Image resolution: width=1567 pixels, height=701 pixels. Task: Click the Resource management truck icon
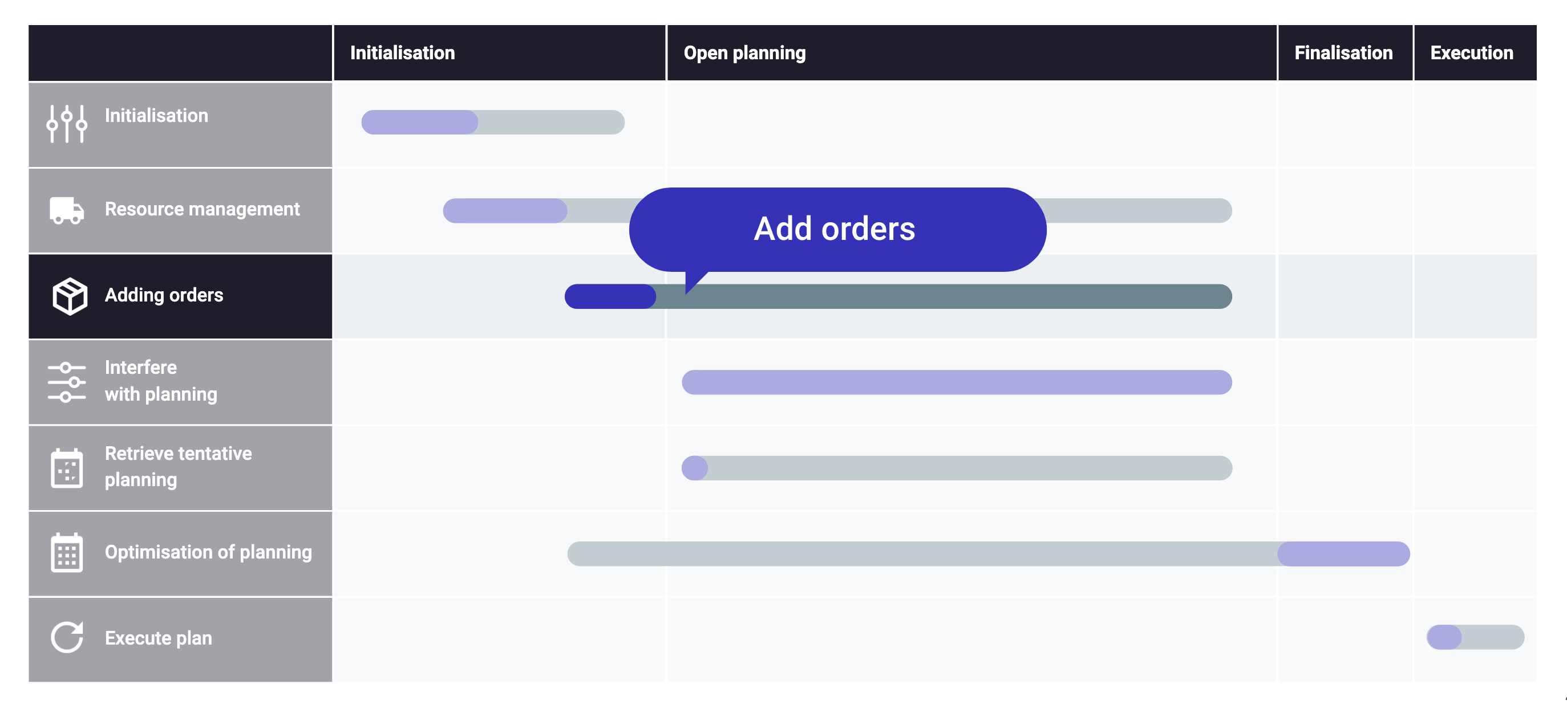(x=67, y=210)
